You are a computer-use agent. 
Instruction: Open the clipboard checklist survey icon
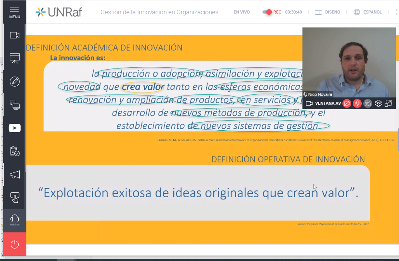tap(14, 151)
